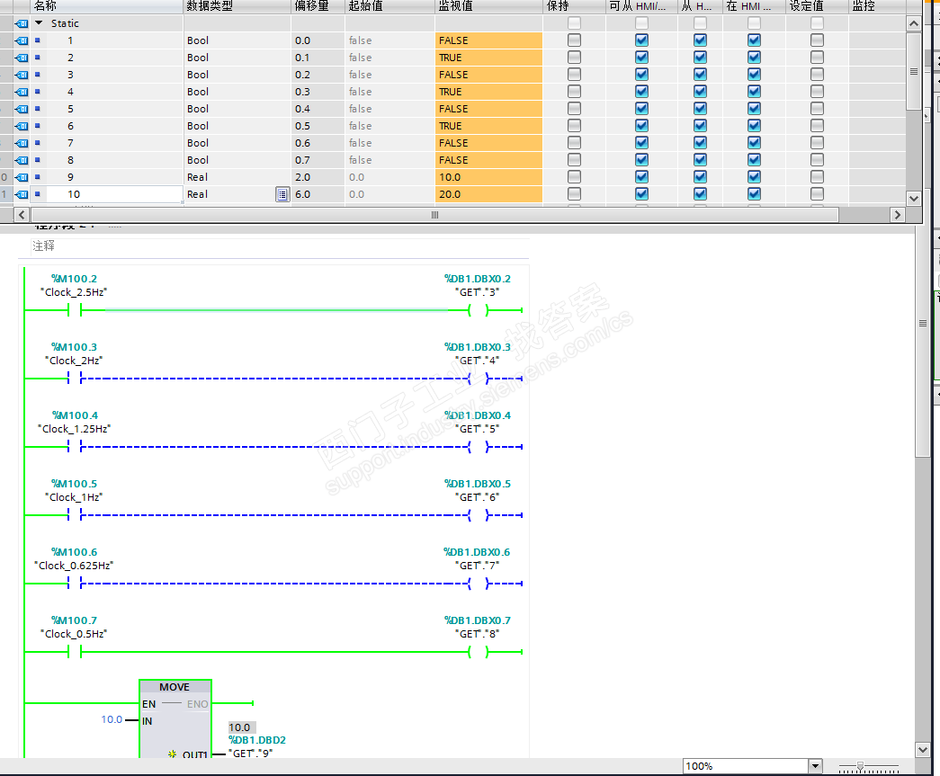Select the output coil "GET"."8"
940x776 pixels.
(479, 651)
